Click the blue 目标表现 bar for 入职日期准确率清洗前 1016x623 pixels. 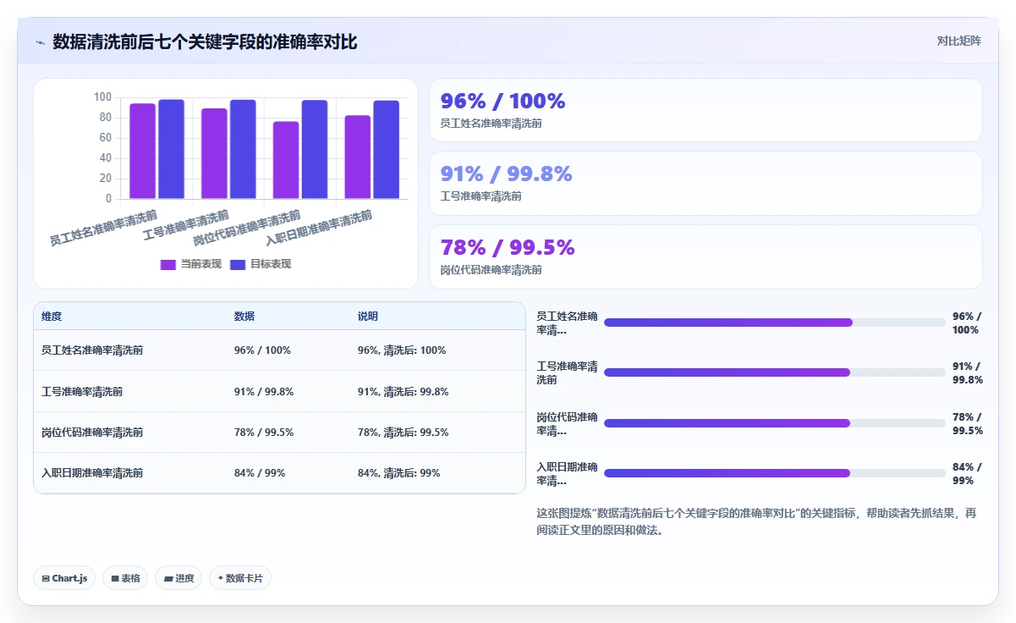387,150
